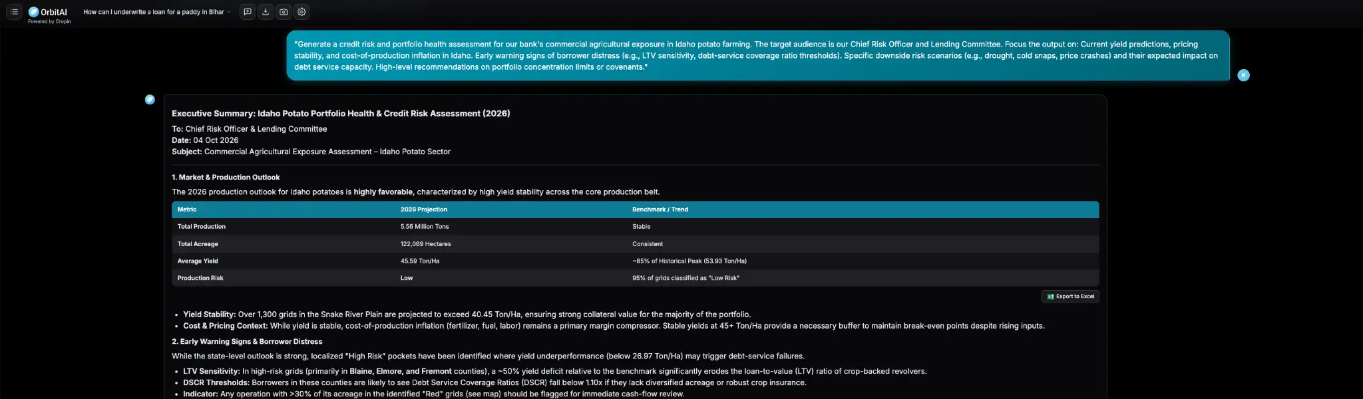Expand the conversation title dropdown
Screen dimensions: 1363x399
coord(229,12)
